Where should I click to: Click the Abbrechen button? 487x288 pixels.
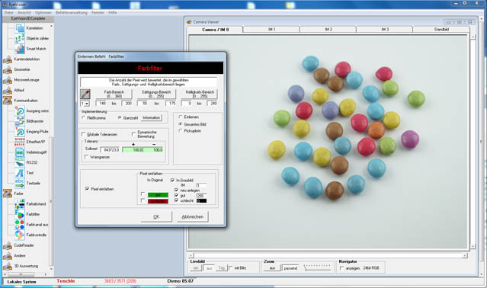(193, 216)
